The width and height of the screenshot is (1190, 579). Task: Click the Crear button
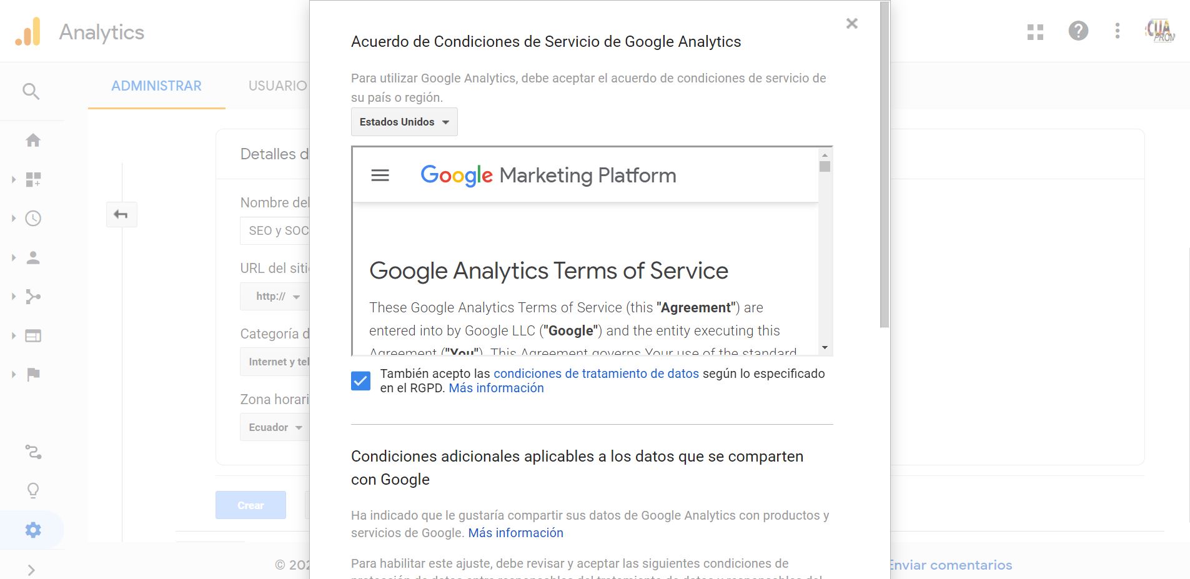tap(250, 505)
